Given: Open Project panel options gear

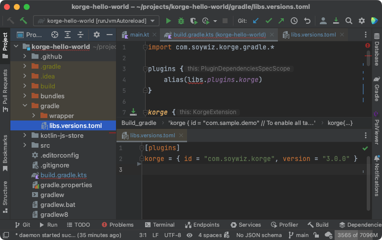Looking at the screenshot, I should 97,35.
